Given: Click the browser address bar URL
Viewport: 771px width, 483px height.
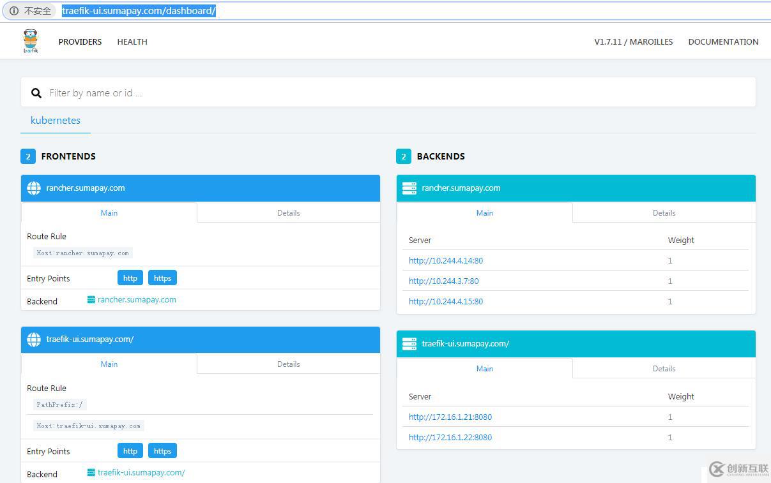Looking at the screenshot, I should pos(139,11).
